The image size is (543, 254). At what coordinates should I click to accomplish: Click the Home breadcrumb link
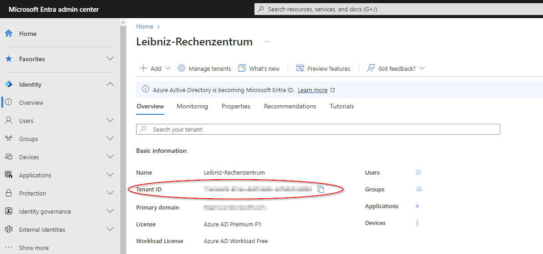pyautogui.click(x=144, y=27)
